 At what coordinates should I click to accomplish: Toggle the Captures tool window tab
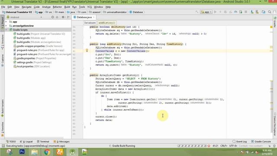3,60
